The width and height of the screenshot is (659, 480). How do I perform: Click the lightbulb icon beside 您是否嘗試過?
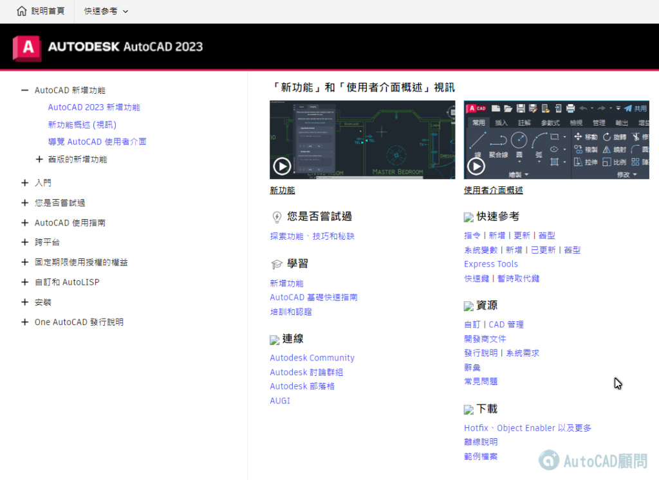(277, 217)
